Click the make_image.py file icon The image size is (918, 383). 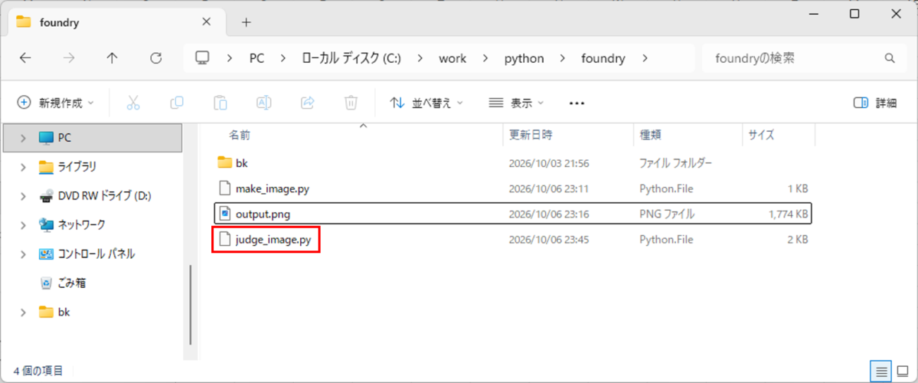coord(225,188)
